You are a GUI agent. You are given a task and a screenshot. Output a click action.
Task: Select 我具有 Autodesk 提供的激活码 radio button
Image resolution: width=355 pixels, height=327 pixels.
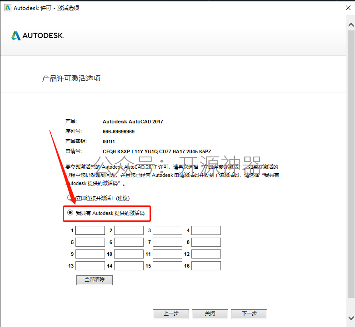(x=70, y=213)
